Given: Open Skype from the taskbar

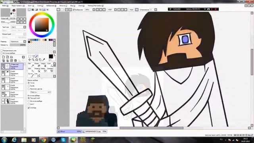Looking at the screenshot, I should coord(63,140).
